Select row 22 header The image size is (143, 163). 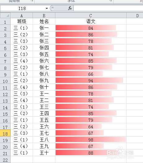pyautogui.click(x=5, y=160)
